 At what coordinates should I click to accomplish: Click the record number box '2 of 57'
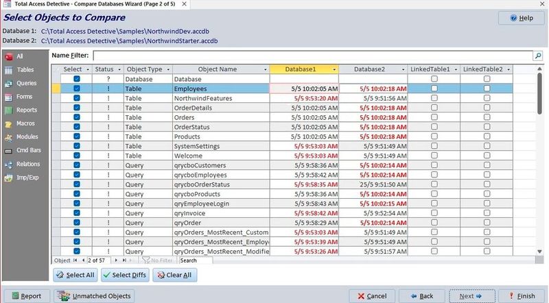click(98, 260)
